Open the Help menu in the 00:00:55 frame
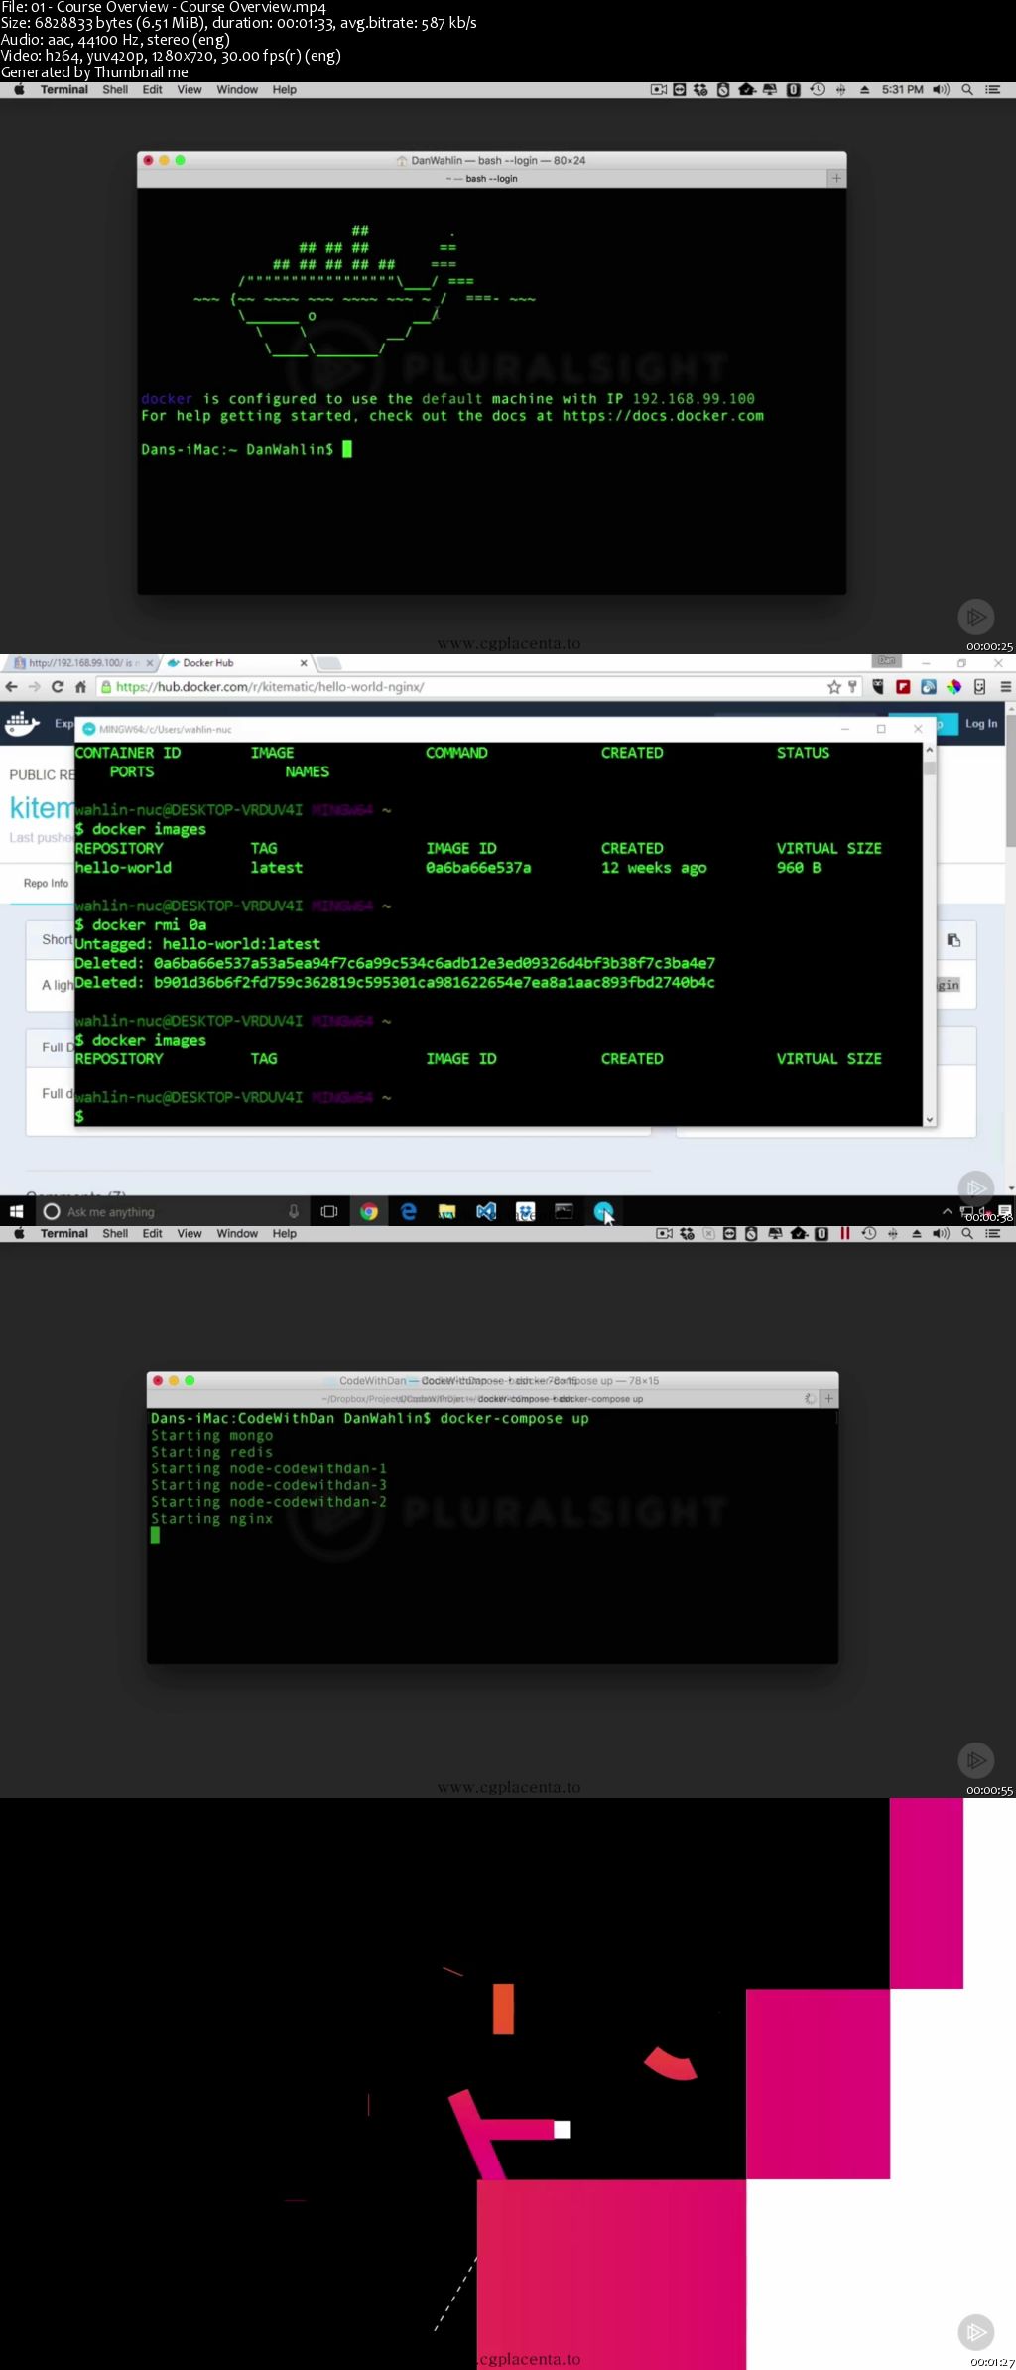The height and width of the screenshot is (2370, 1016). click(x=285, y=1234)
